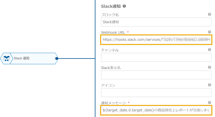Open help icon beside Slack通知 panel title
Image resolution: width=215 pixels, height=117 pixels.
[x=124, y=6]
